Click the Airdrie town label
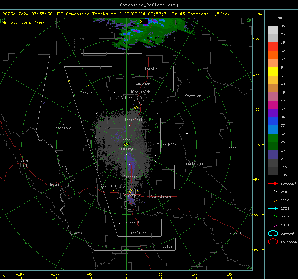 coord(130,177)
